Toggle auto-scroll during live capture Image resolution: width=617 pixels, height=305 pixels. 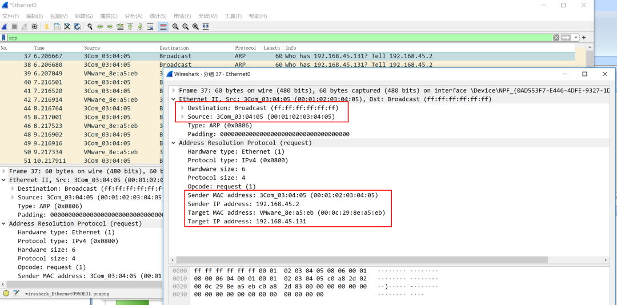coord(150,26)
